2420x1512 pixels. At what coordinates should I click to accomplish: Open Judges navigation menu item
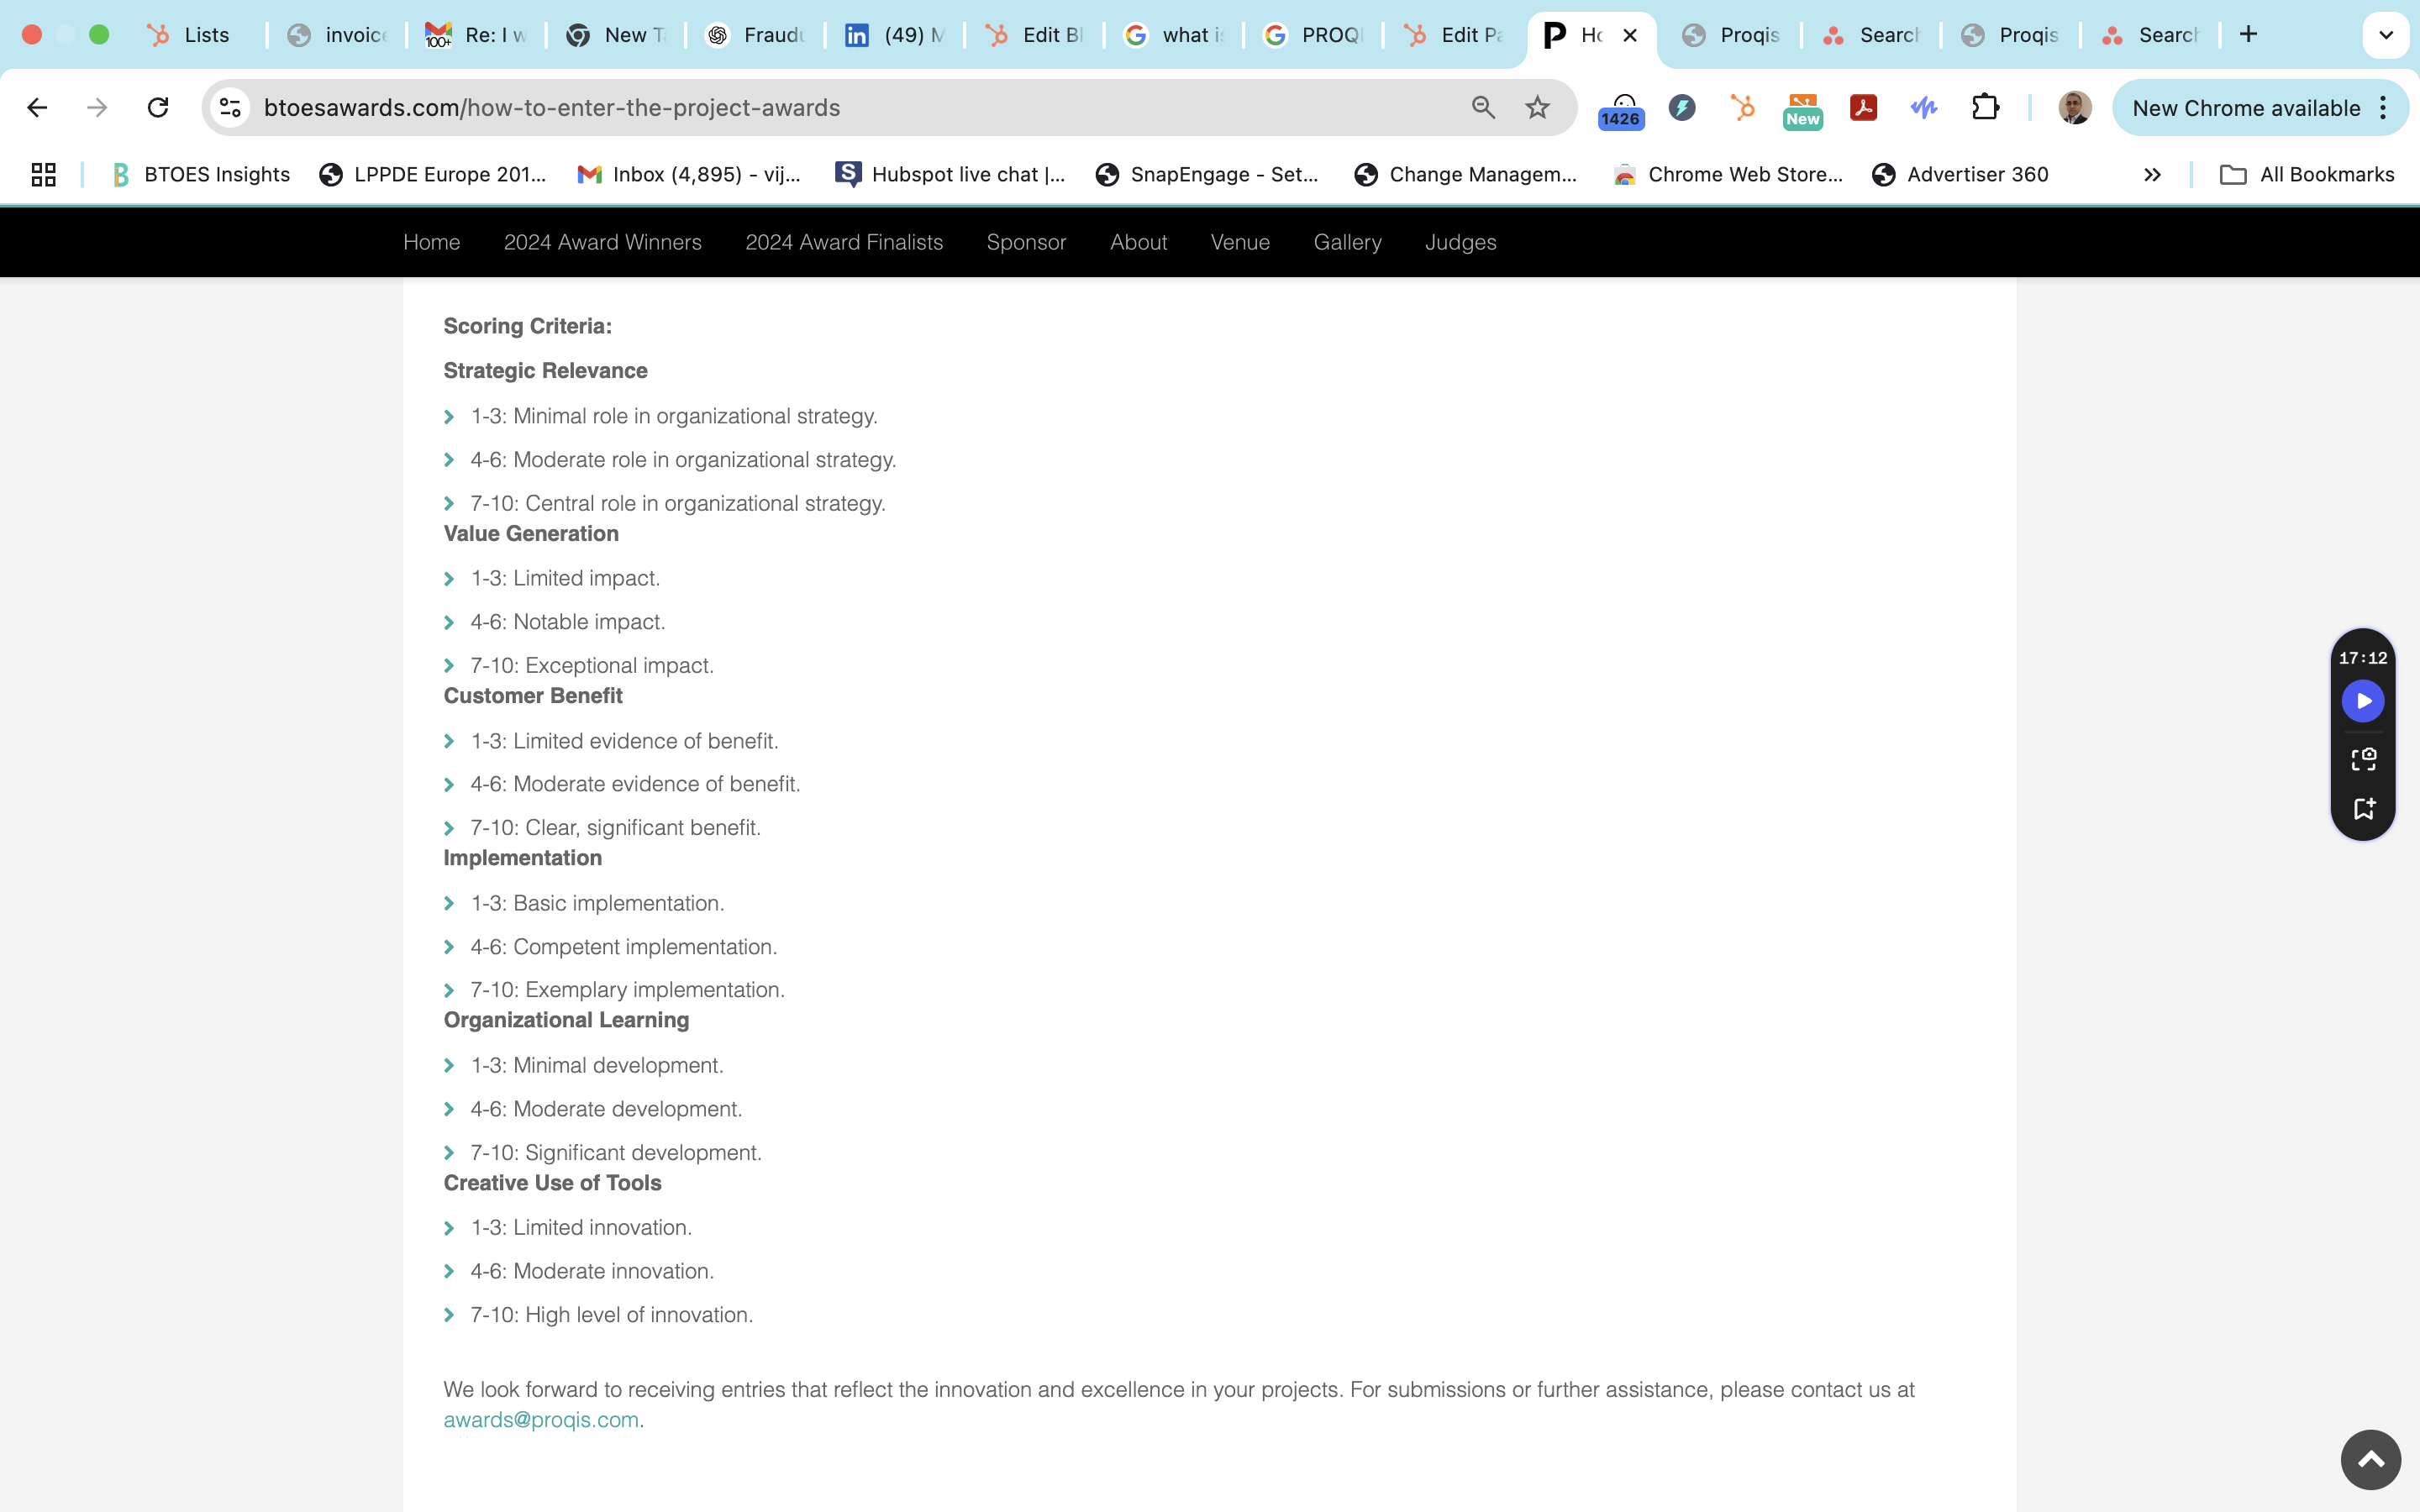1460,242
